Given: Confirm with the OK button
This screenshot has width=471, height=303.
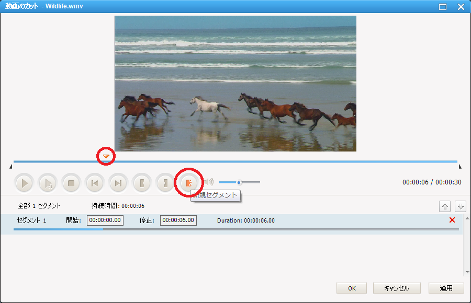Looking at the screenshot, I should [352, 288].
